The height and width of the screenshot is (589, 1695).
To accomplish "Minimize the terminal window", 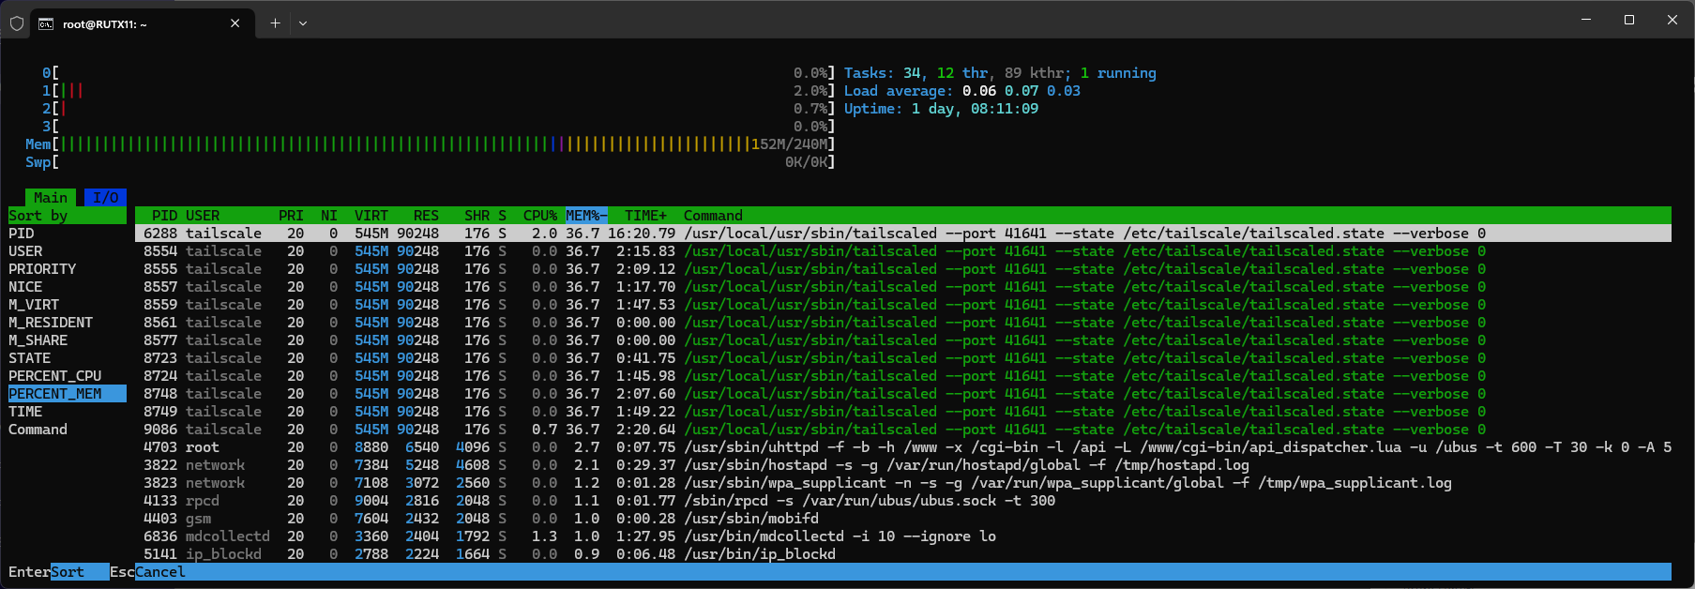I will [x=1586, y=20].
